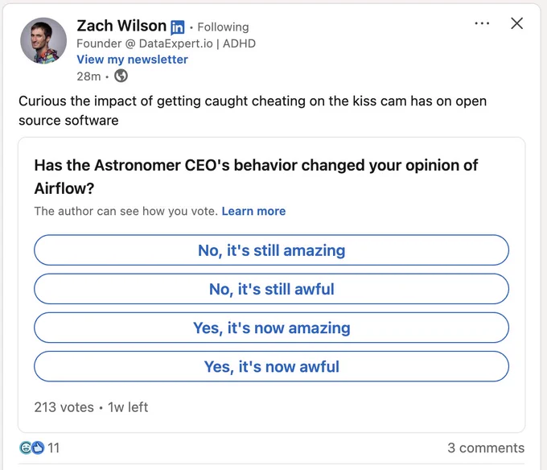Open the View my newsletter link
The height and width of the screenshot is (470, 547).
click(x=132, y=60)
